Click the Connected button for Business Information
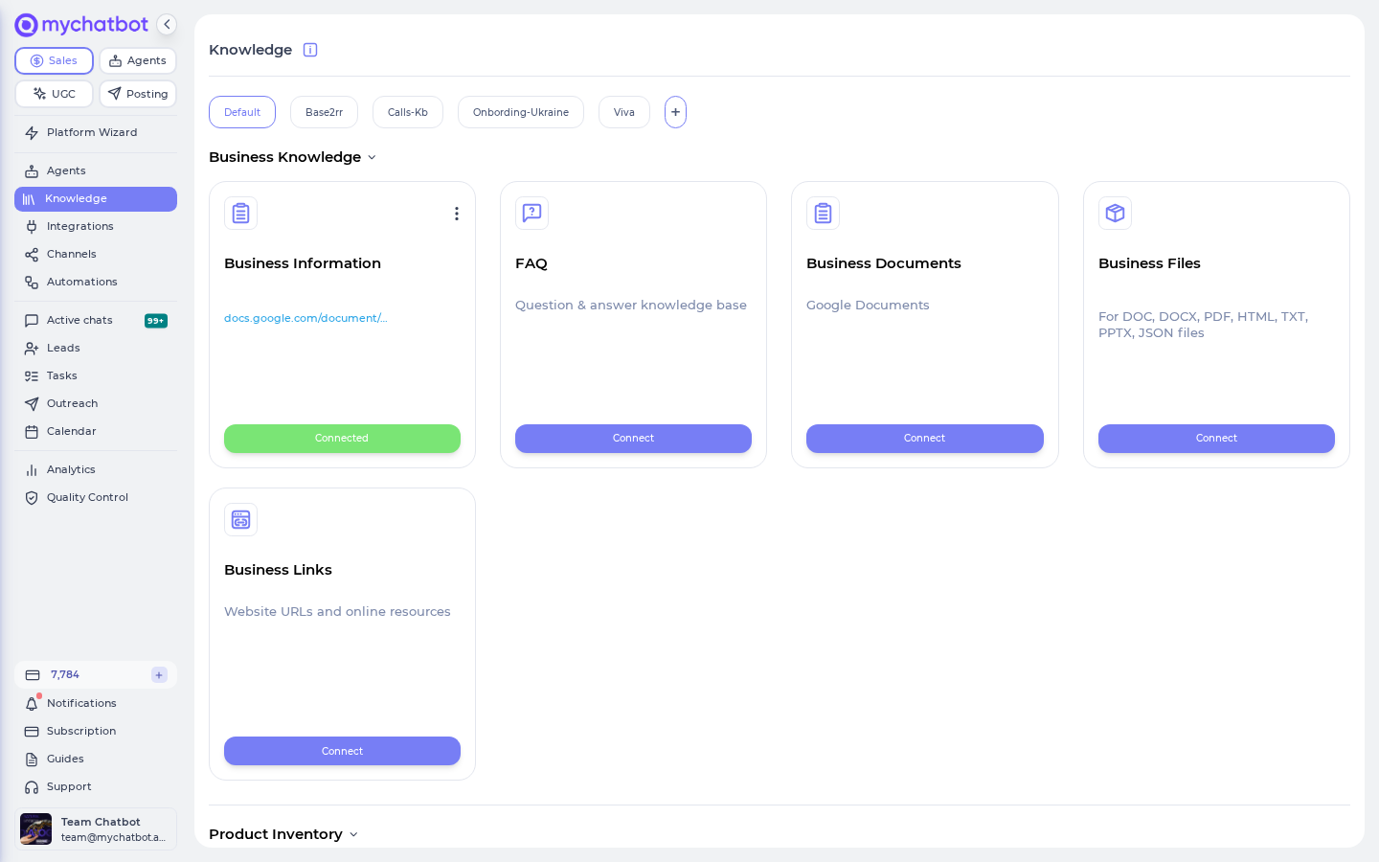Viewport: 1379px width, 862px height. coord(342,439)
